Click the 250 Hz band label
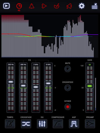 [11, 65]
